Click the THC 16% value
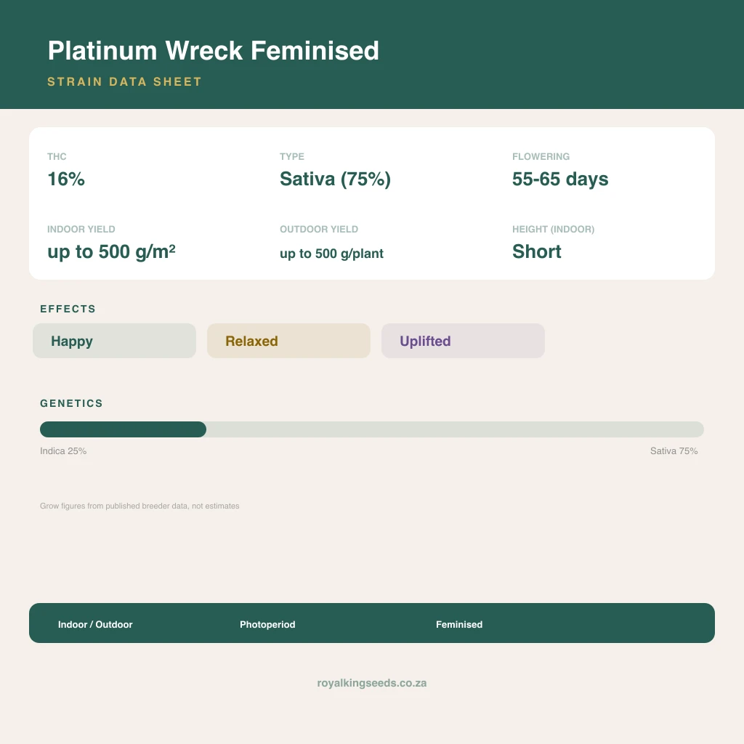 click(x=66, y=179)
